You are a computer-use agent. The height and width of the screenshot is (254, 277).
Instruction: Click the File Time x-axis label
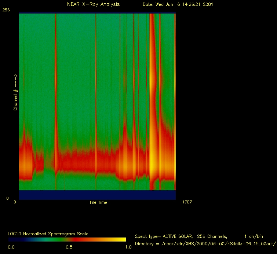click(x=98, y=202)
